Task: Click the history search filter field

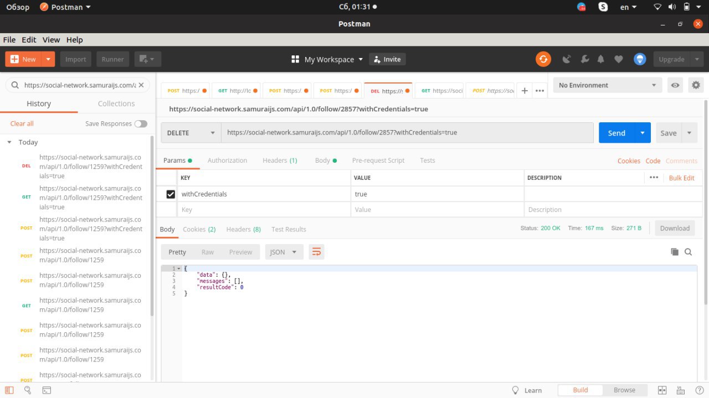Action: (x=79, y=85)
